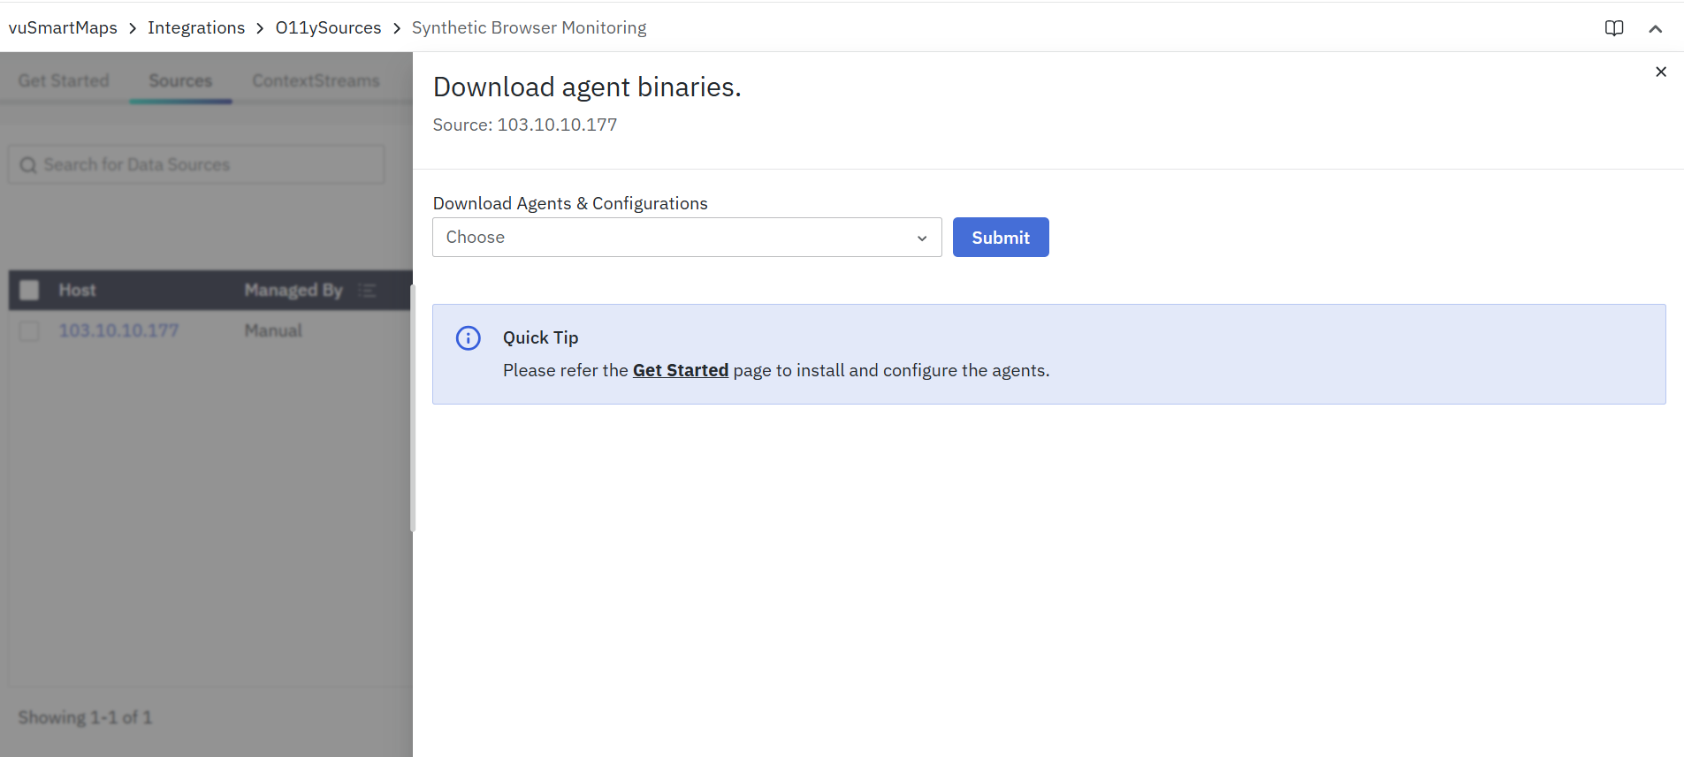Screen dimensions: 1684x757
Task: Follow the Get Started link in Quick Tip
Action: point(680,370)
